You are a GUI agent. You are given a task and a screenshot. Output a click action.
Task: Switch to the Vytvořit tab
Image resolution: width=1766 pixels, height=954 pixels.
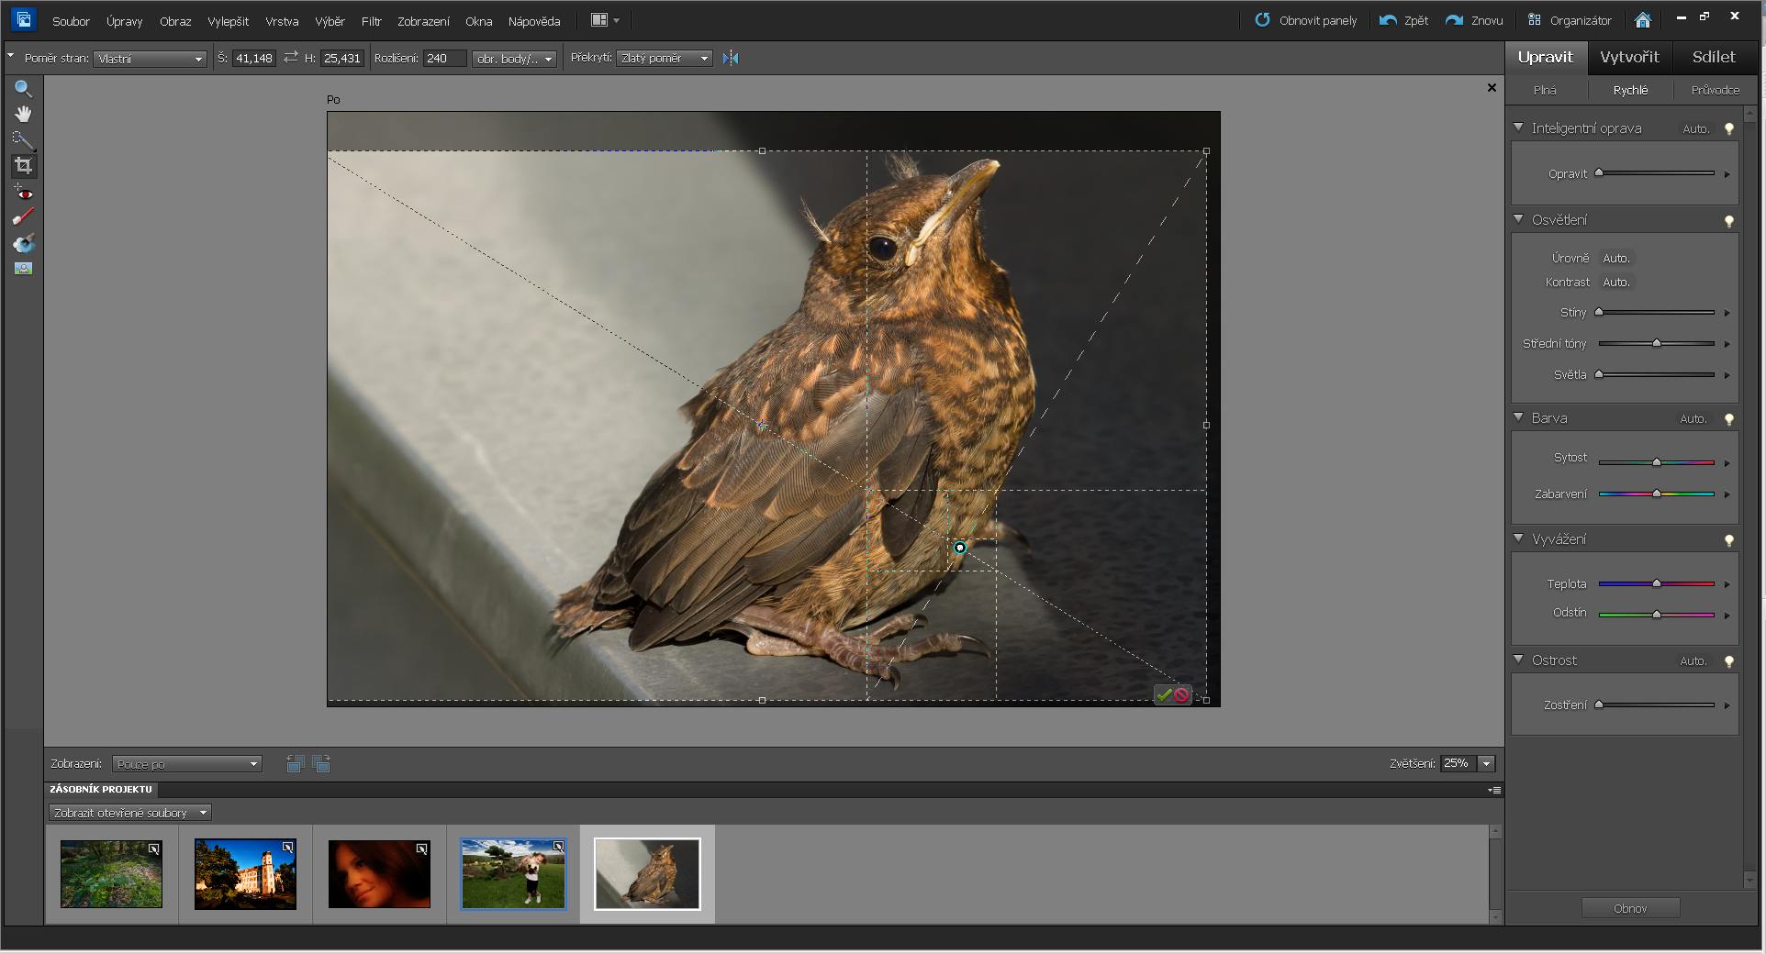(1629, 57)
